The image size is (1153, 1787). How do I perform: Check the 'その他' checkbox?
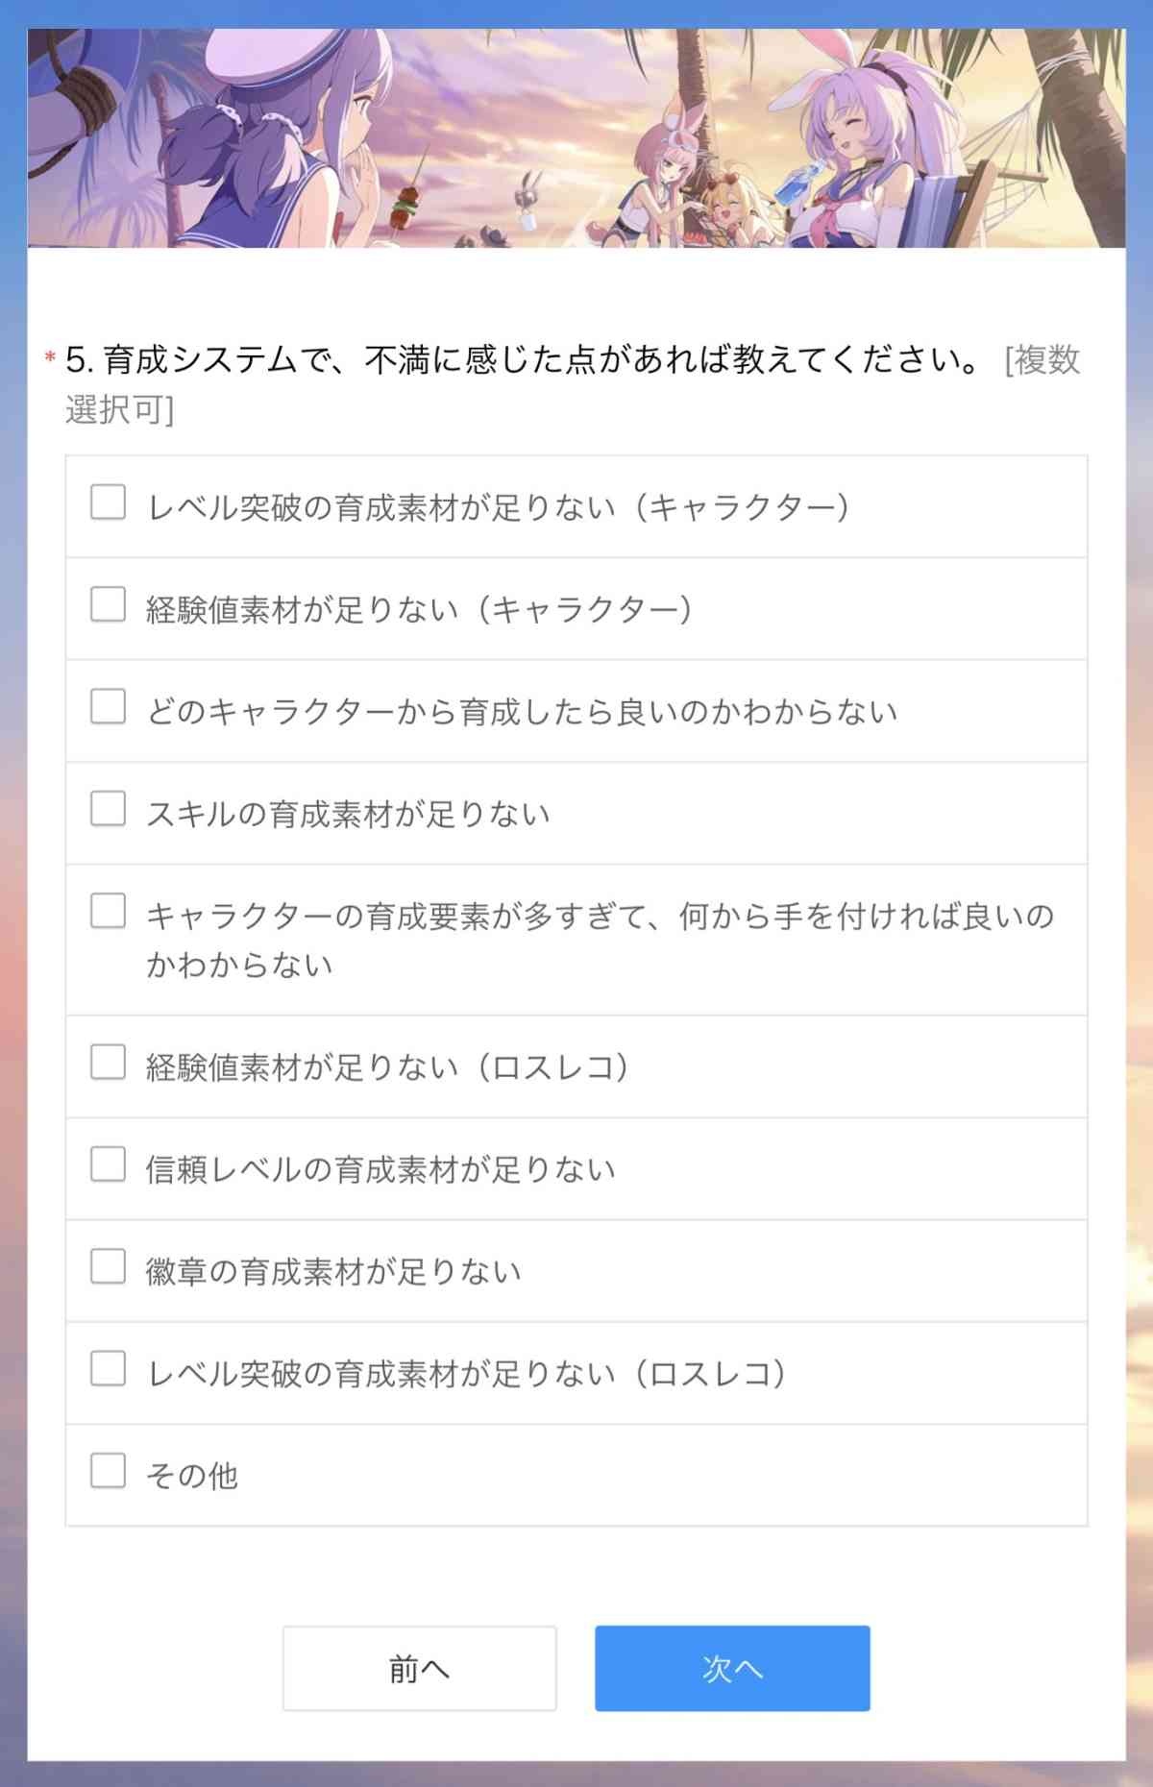pos(108,1471)
